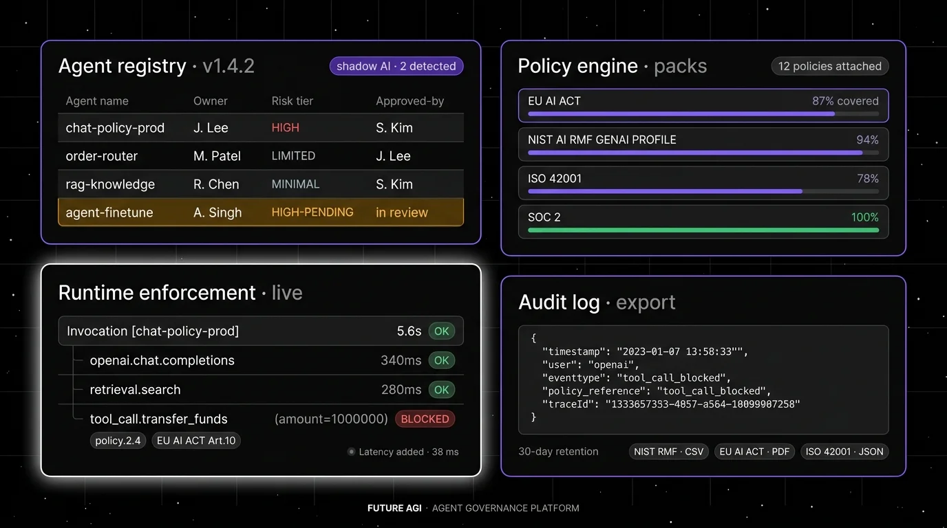The image size is (947, 528).
Task: Click the LIMITED risk tier value
Action: [x=293, y=156]
